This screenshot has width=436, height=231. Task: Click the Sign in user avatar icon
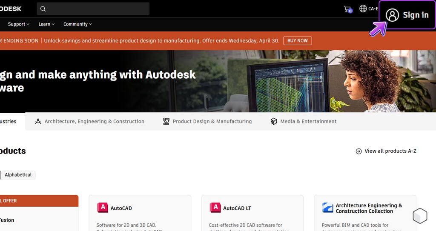point(392,15)
